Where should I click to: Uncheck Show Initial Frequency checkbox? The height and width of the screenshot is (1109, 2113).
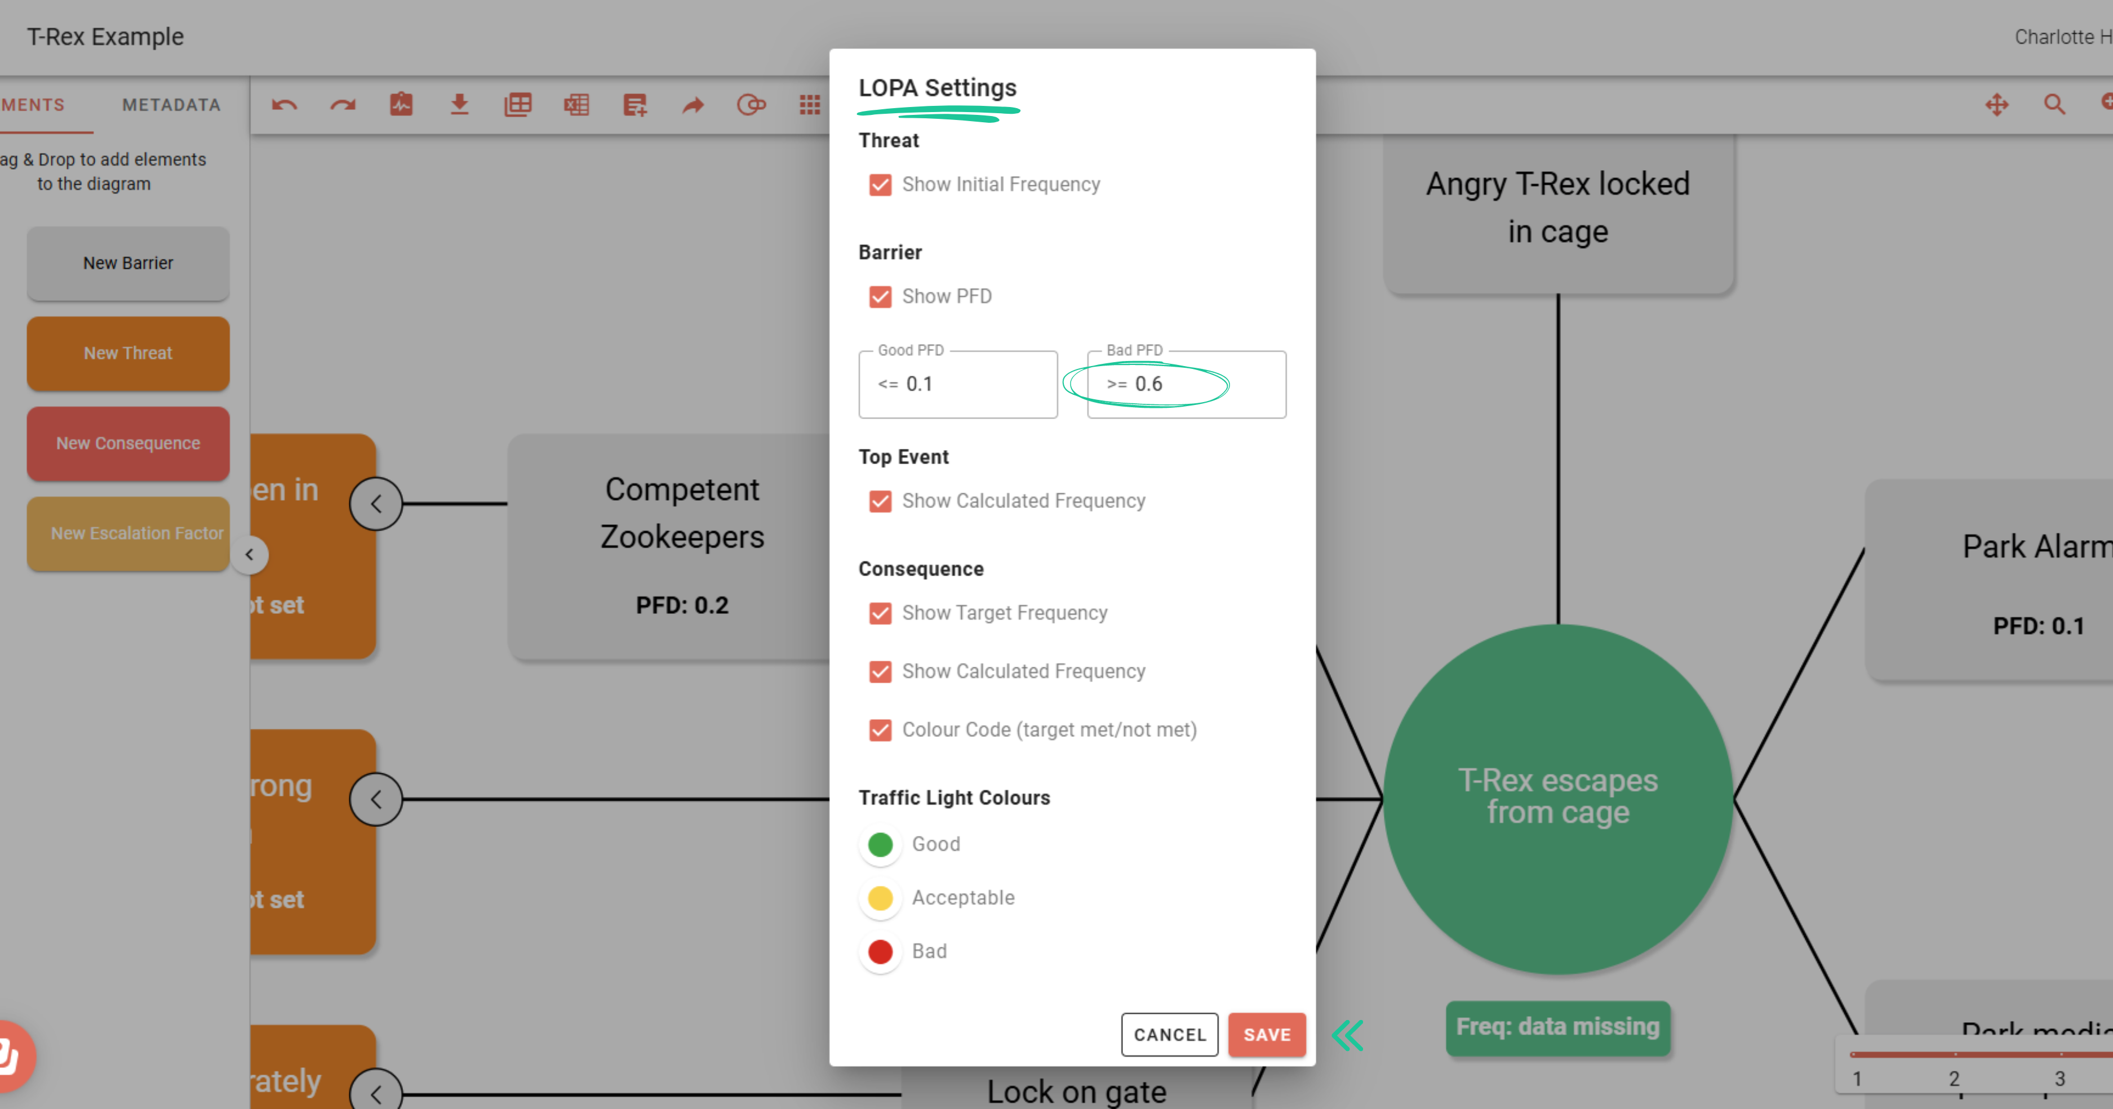(x=880, y=184)
